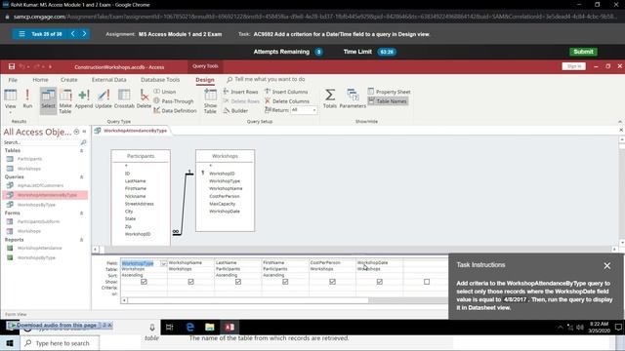The width and height of the screenshot is (625, 351).
Task: Open File Explorer from the taskbar
Action: pos(210,328)
